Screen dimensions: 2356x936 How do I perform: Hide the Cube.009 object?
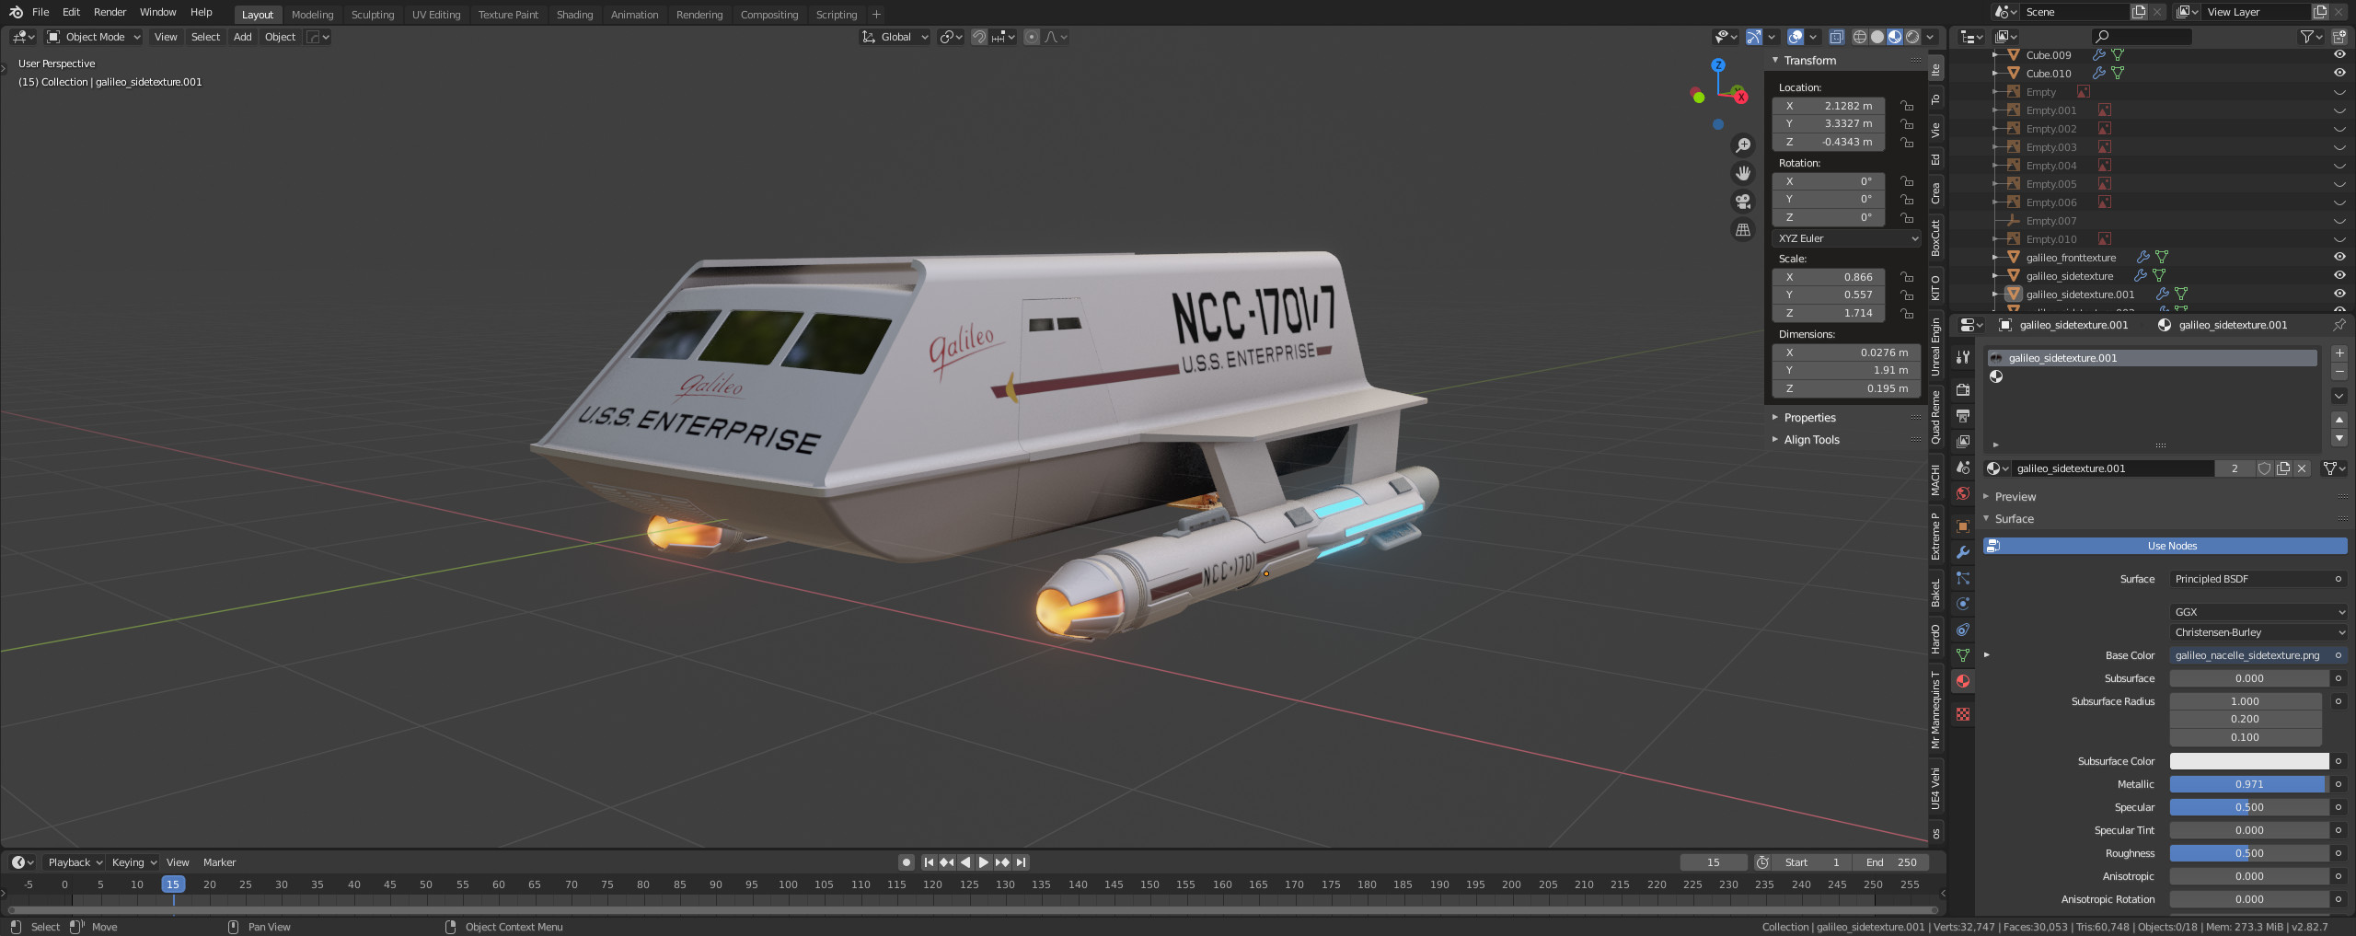pos(2339,54)
